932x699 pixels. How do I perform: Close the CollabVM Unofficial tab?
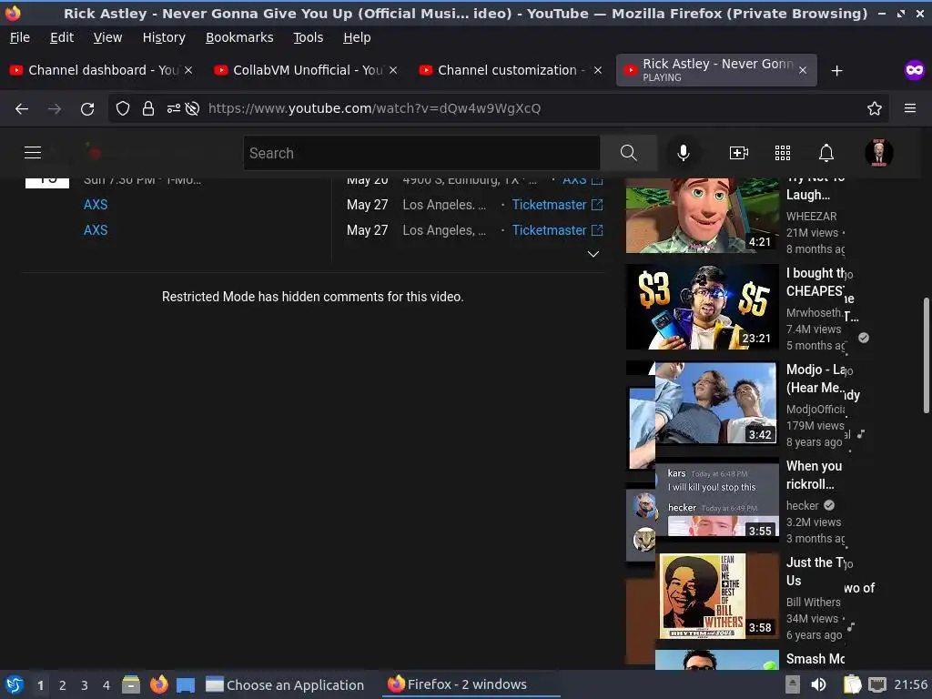tap(393, 70)
